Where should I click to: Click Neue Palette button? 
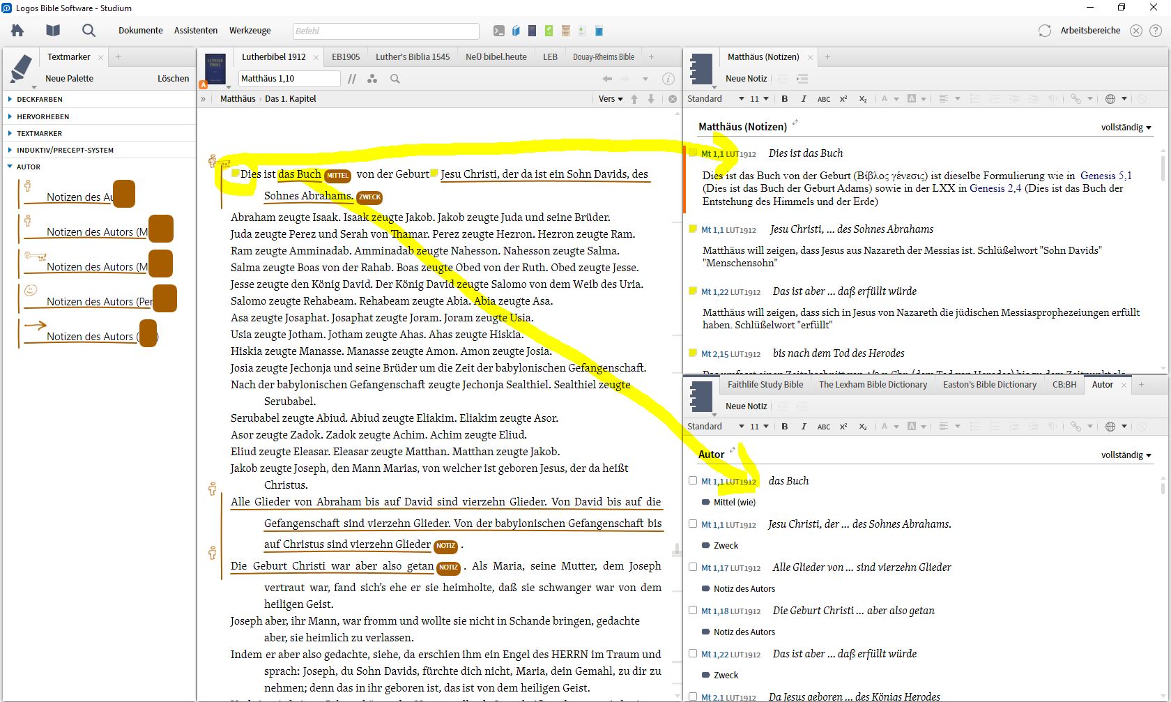pyautogui.click(x=69, y=79)
